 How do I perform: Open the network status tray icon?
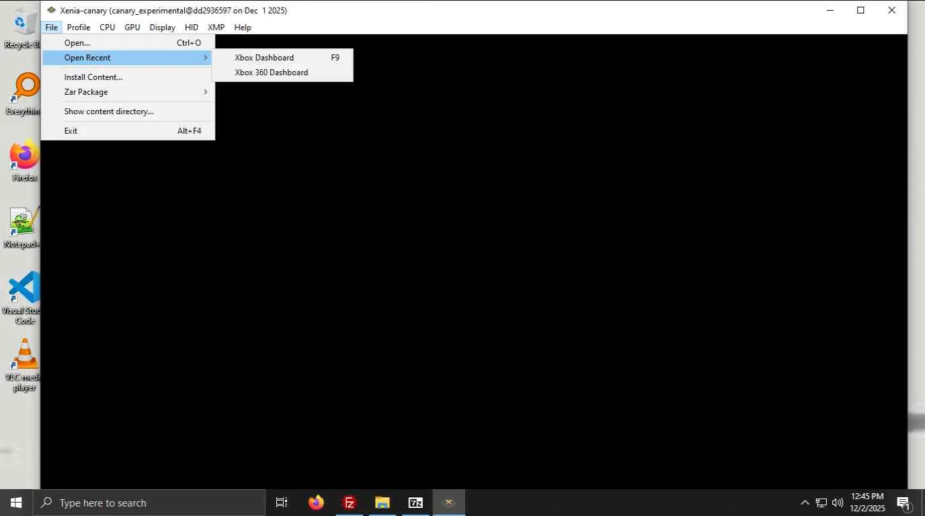(821, 503)
